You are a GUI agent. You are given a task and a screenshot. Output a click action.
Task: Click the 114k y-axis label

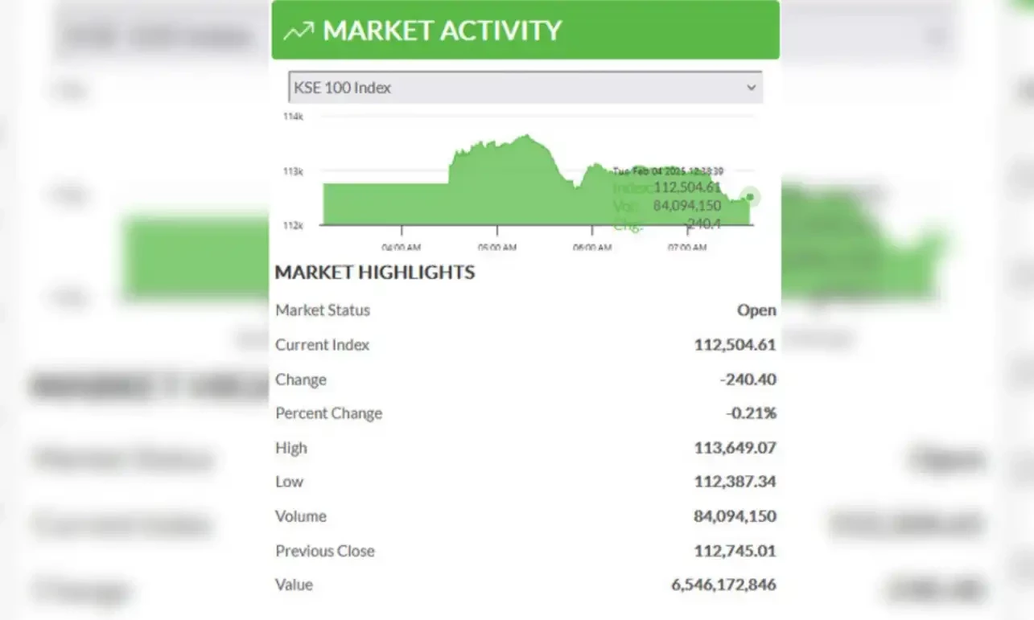pyautogui.click(x=293, y=117)
